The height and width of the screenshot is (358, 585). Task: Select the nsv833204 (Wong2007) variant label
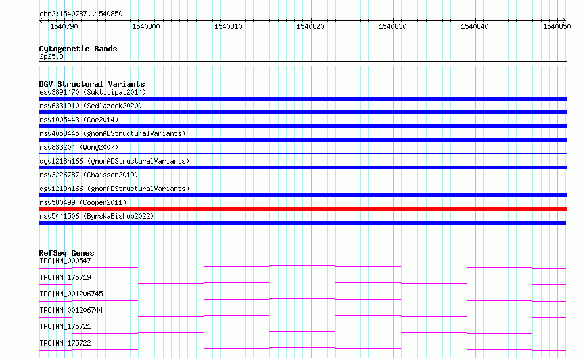[79, 147]
